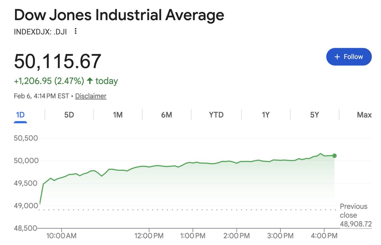View the 1Y chart range

tap(265, 115)
